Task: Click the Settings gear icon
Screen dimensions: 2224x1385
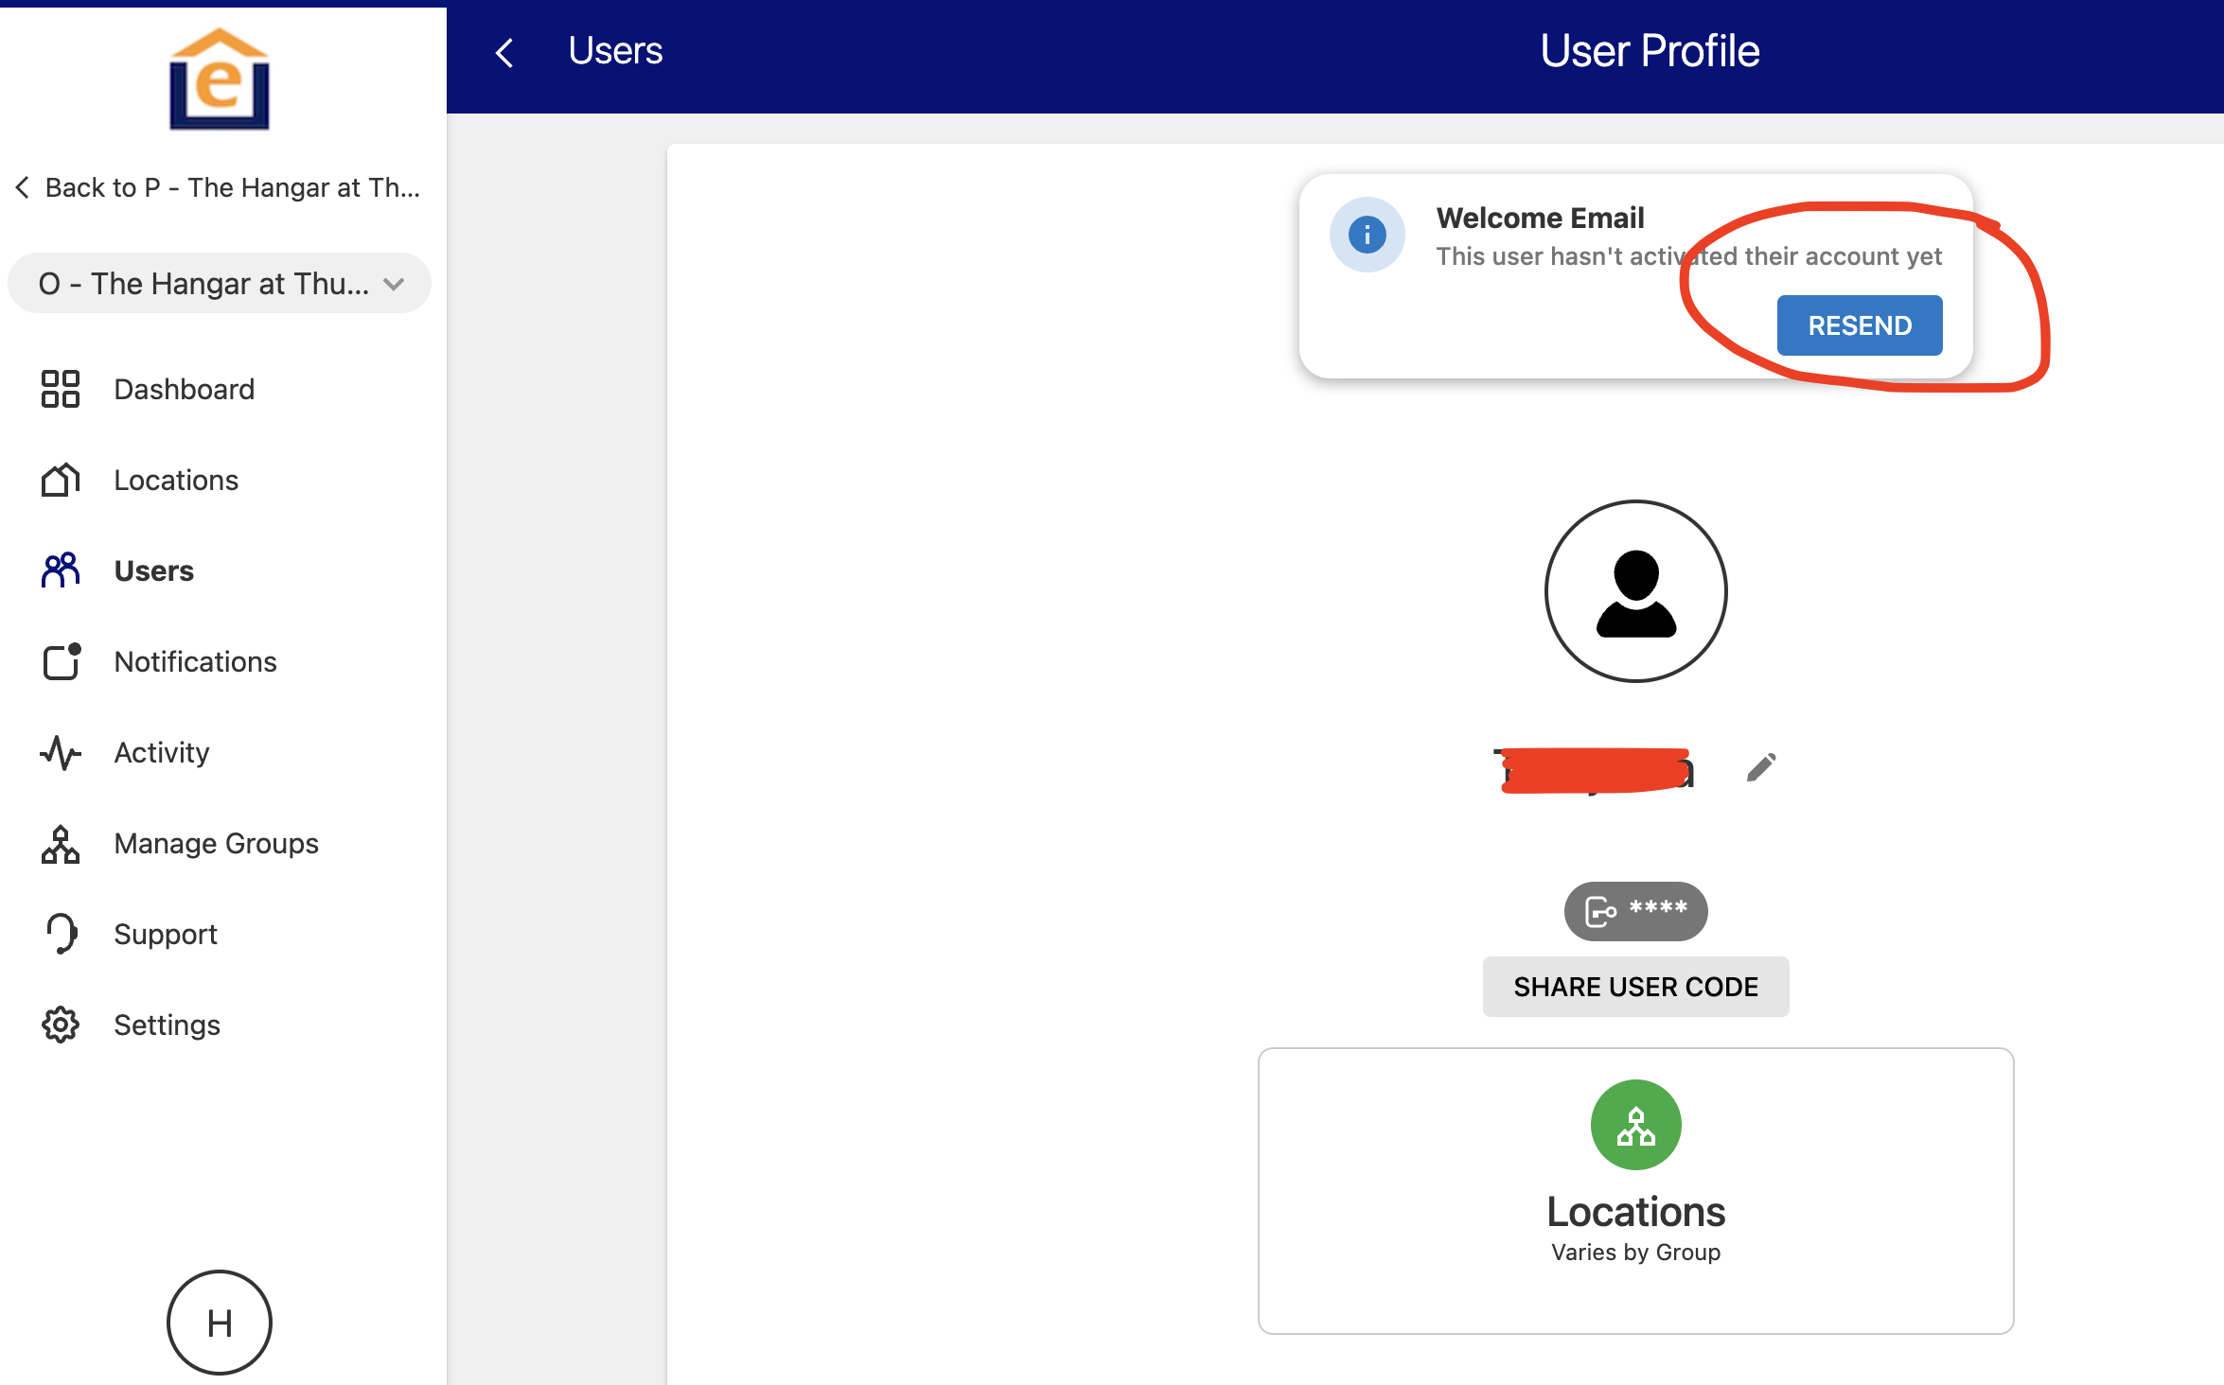Action: point(60,1025)
